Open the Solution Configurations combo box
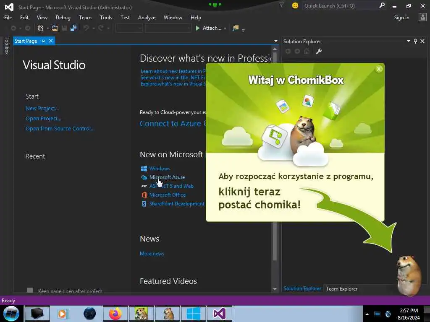This screenshot has height=322, width=430. click(129, 28)
